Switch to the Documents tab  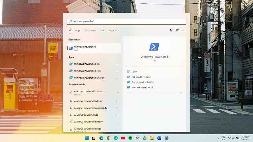pyautogui.click(x=90, y=30)
